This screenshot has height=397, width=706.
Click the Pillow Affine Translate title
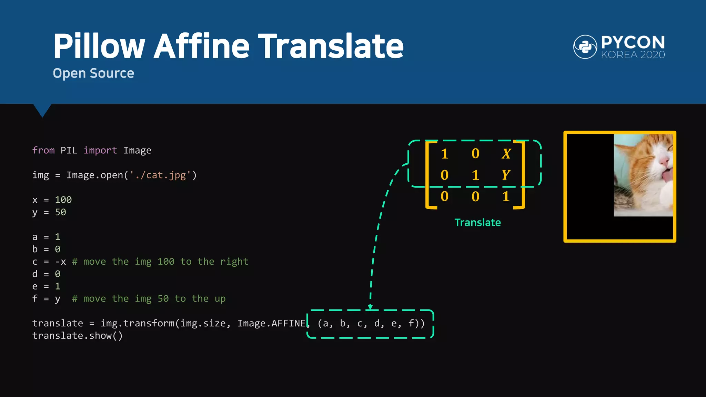[228, 46]
